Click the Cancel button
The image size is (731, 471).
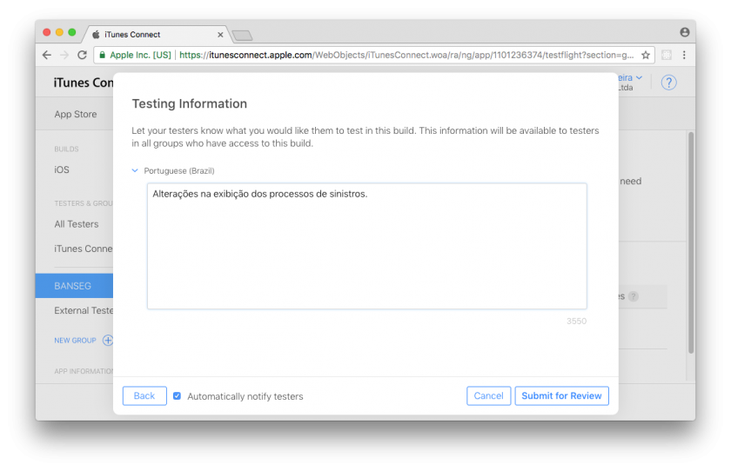[x=488, y=396]
